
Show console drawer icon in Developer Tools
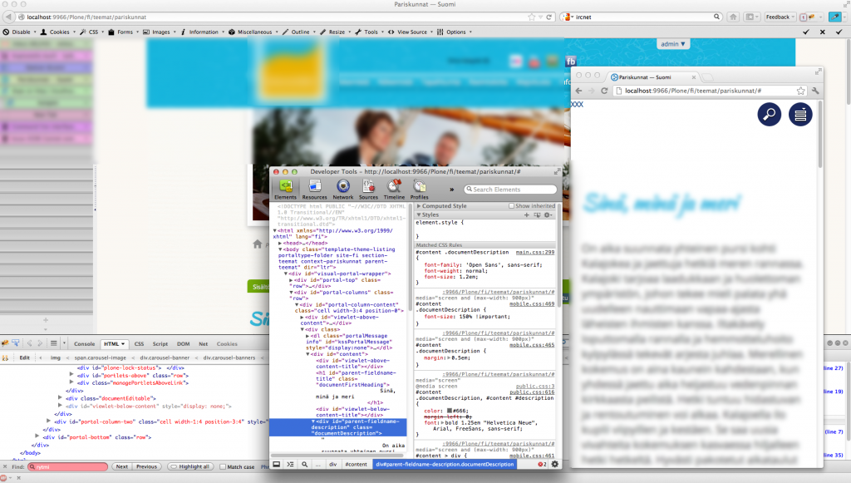tap(290, 465)
